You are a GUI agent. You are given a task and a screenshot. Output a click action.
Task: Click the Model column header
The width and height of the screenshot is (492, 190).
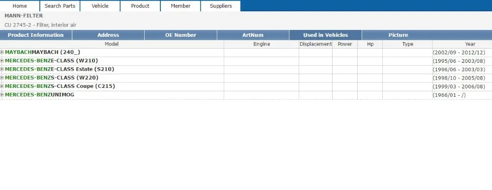[x=112, y=44]
